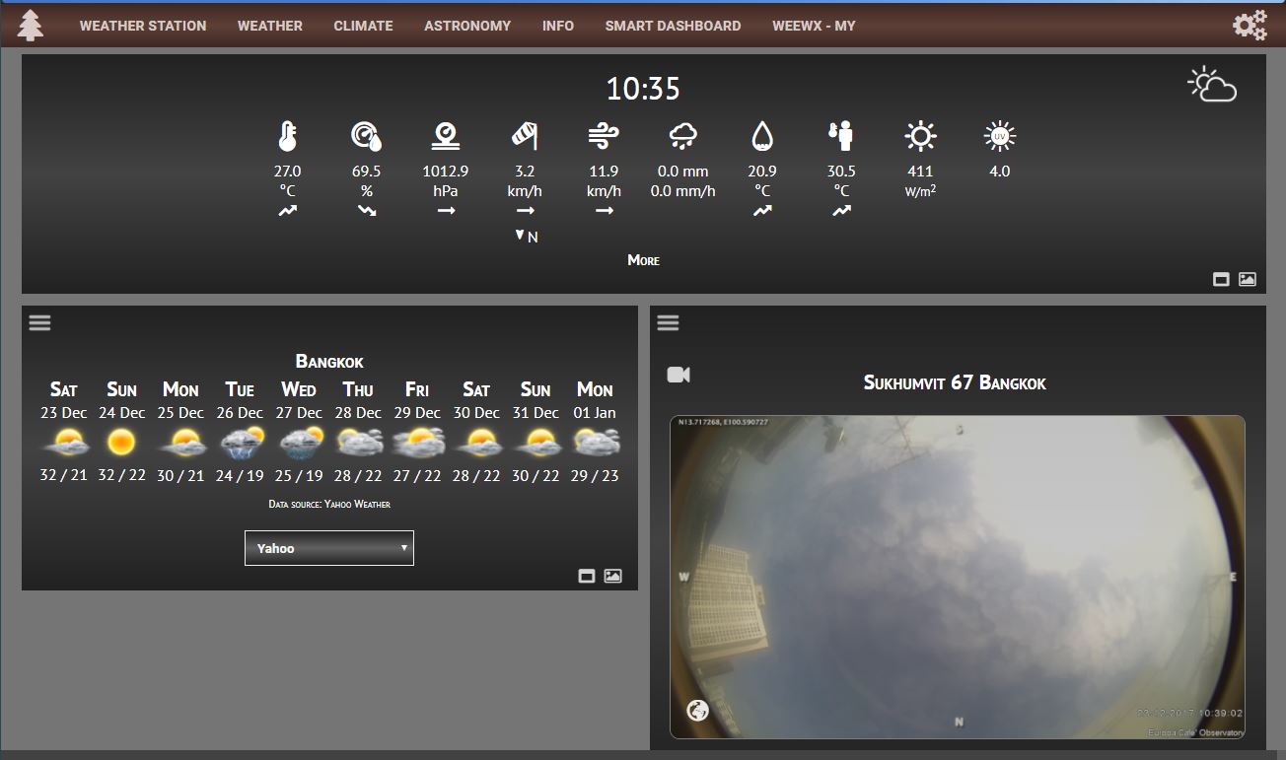Viewport: 1286px width, 760px height.
Task: Click the 3.2 wind speed value
Action: click(525, 172)
